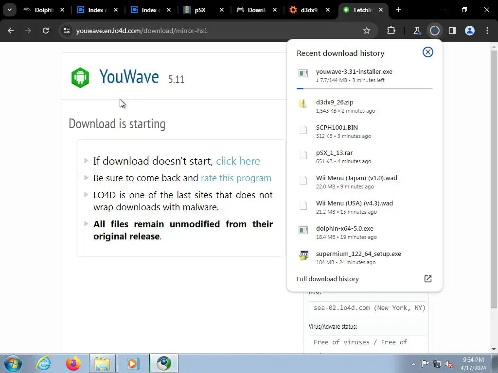This screenshot has width=498, height=373.
Task: Click the youwave-3.31-installer.exe file icon
Action: pyautogui.click(x=303, y=74)
